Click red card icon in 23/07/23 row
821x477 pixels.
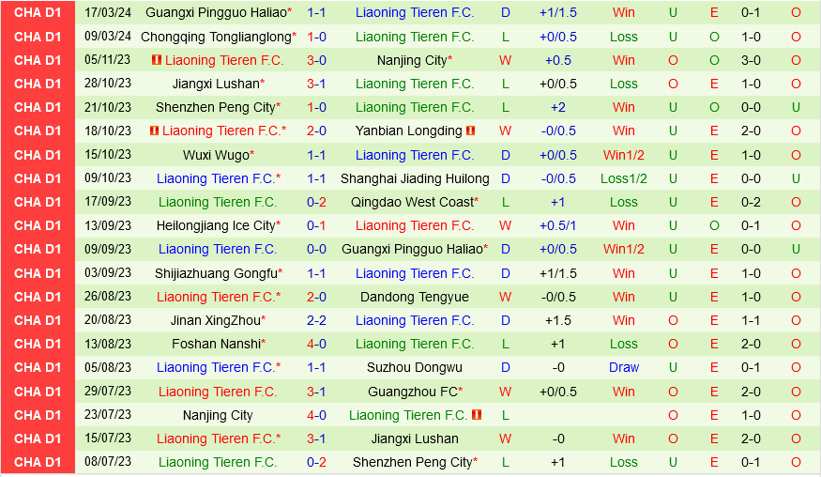click(477, 415)
